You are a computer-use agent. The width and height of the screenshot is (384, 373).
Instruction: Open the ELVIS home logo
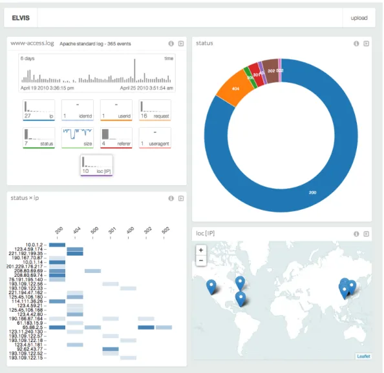(x=21, y=18)
